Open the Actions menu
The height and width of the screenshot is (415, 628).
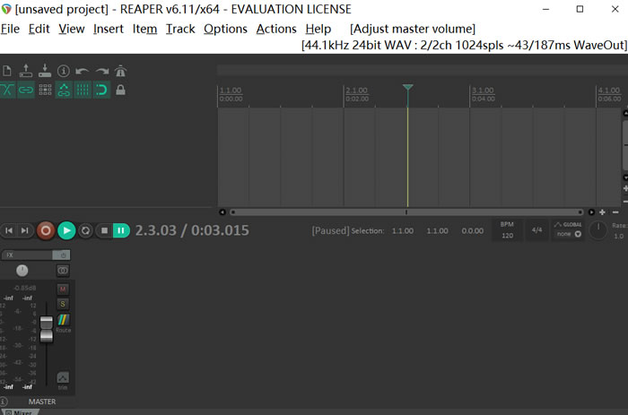click(x=276, y=29)
